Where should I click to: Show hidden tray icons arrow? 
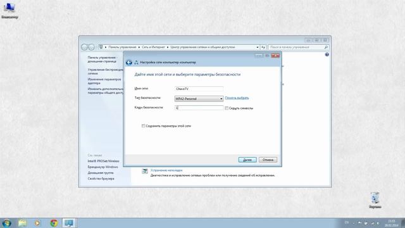(x=354, y=223)
